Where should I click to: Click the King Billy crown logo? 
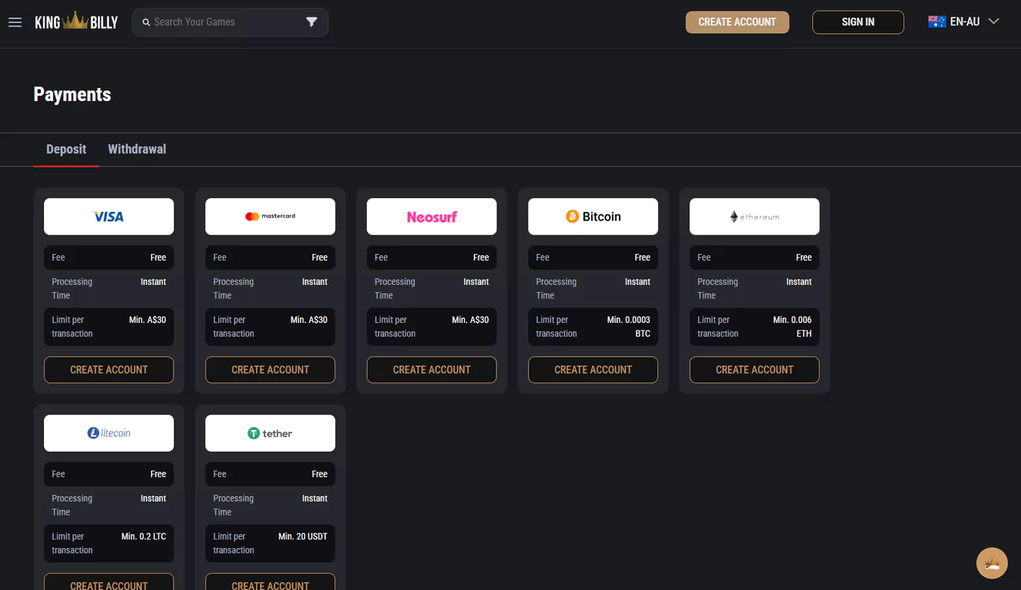tap(76, 22)
